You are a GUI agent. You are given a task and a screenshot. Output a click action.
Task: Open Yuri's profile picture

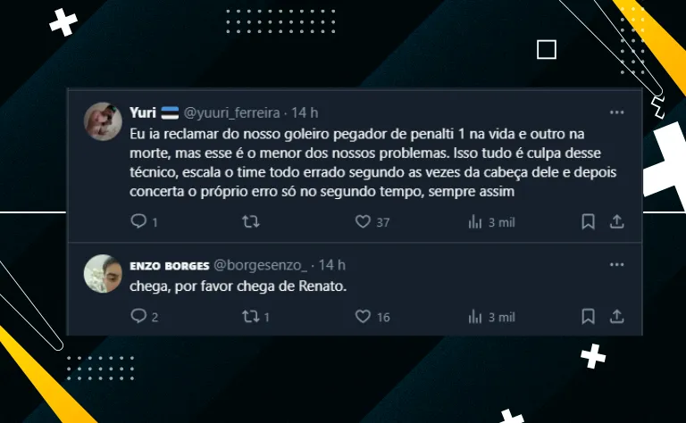[x=103, y=121]
